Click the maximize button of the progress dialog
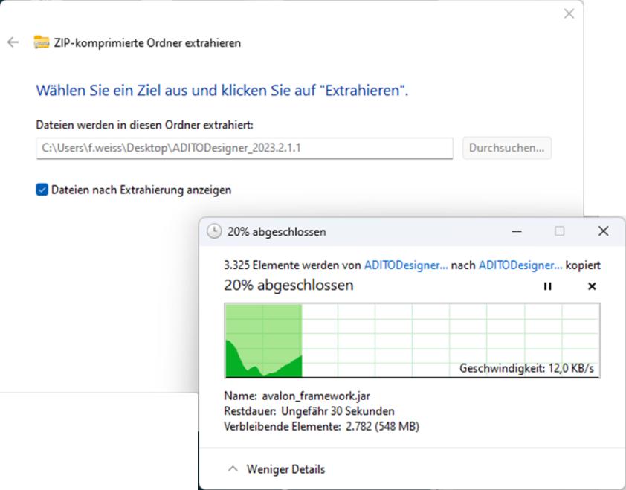The height and width of the screenshot is (490, 626). (559, 232)
